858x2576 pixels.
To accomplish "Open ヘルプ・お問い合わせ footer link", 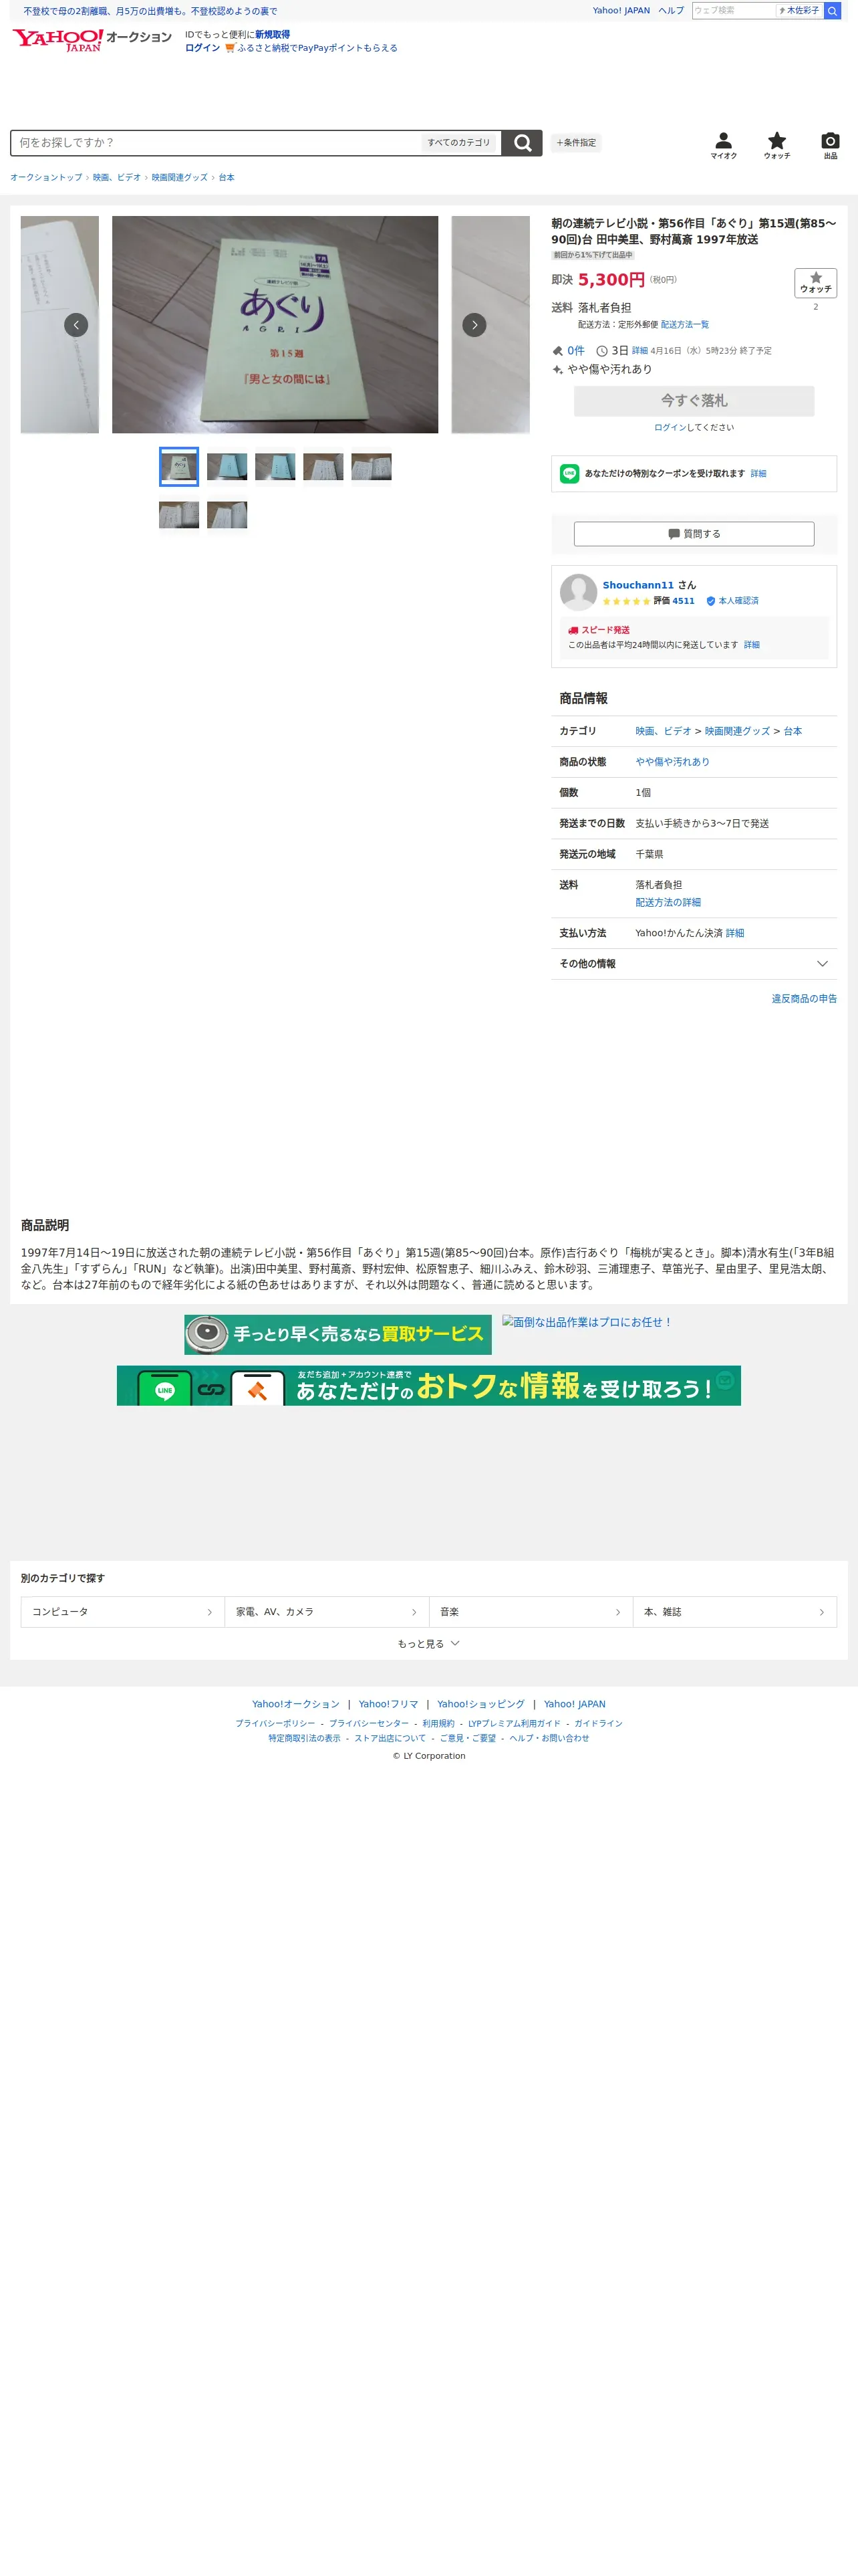I will 549,1739.
